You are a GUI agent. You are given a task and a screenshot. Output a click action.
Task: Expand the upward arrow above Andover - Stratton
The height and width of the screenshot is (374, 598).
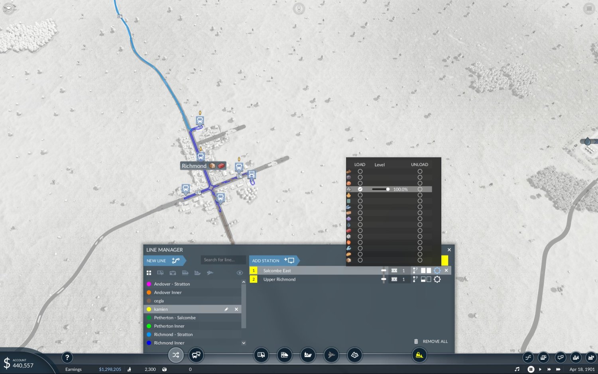[244, 281]
